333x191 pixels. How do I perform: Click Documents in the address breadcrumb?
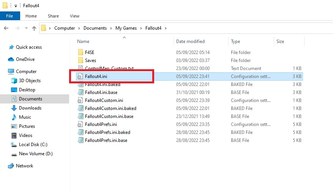pyautogui.click(x=95, y=28)
